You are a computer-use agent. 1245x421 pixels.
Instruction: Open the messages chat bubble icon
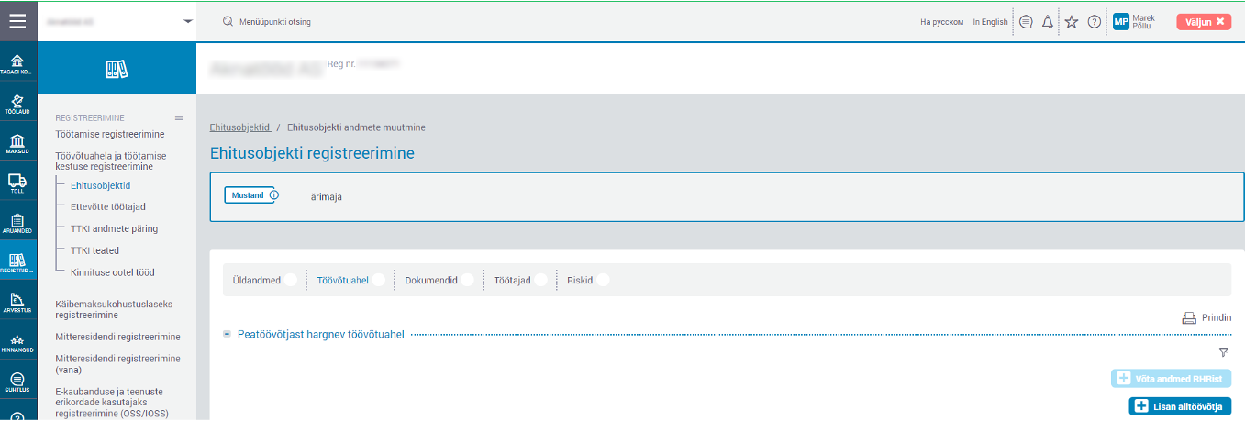pyautogui.click(x=1026, y=22)
